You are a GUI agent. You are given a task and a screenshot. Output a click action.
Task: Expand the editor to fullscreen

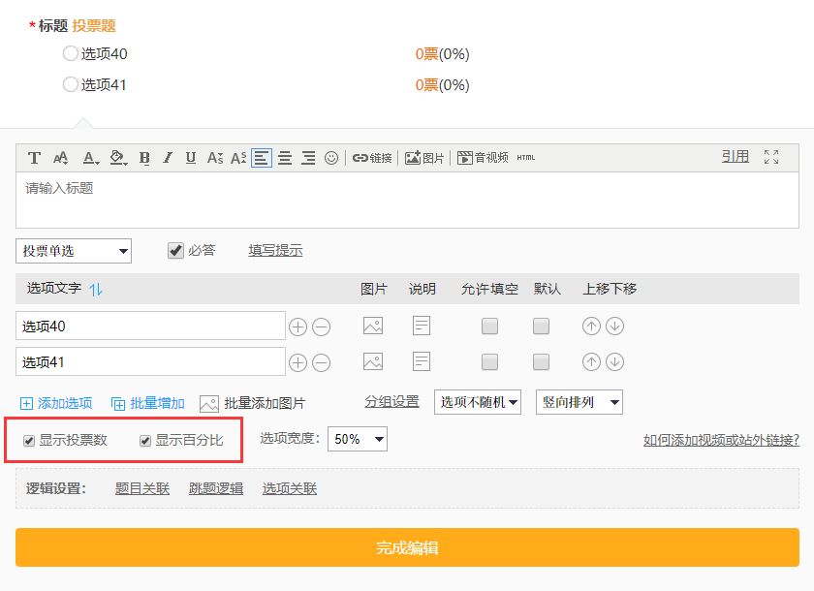771,157
